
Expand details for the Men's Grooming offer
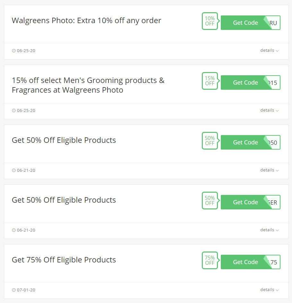click(269, 110)
